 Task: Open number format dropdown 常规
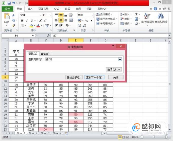click(92, 15)
